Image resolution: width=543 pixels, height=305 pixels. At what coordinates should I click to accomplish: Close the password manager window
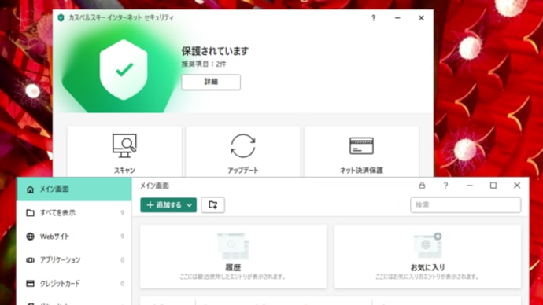517,186
